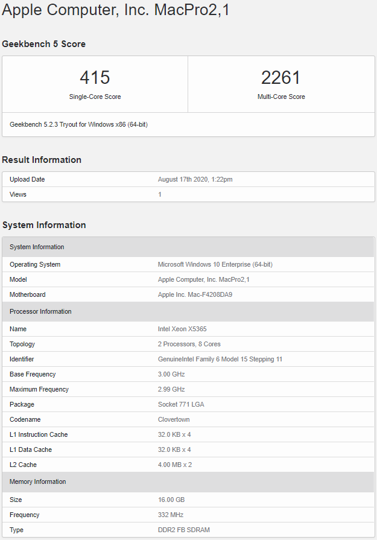
Task: Click the 'Single-Core Score' label
Action: click(95, 97)
